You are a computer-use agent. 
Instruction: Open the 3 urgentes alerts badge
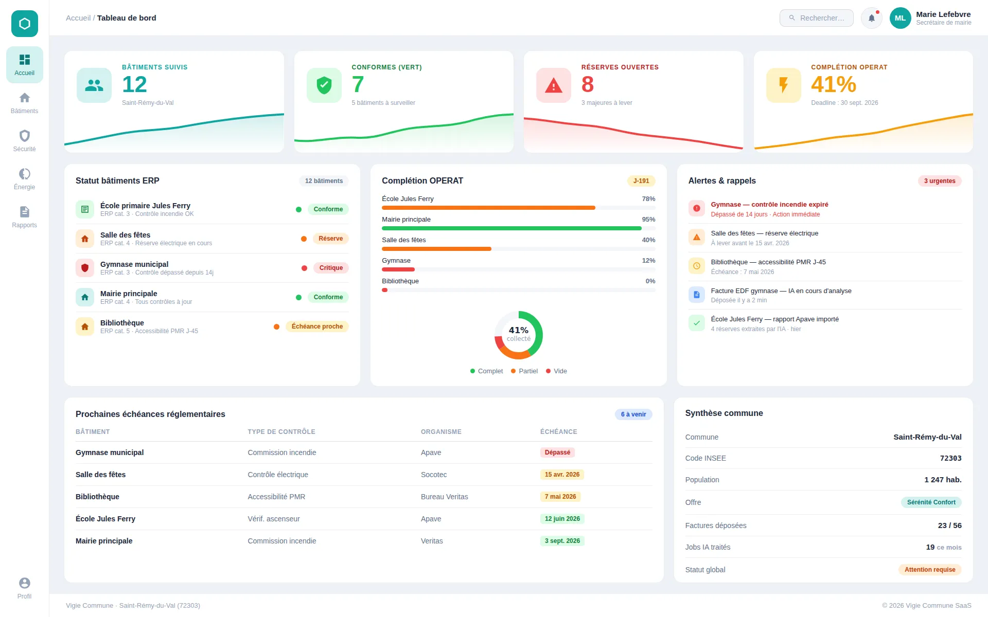[x=939, y=181]
